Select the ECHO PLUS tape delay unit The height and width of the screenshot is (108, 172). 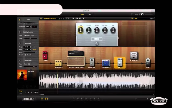point(134,55)
